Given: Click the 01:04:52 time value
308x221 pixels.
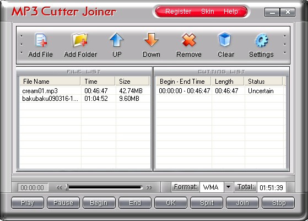Looking at the screenshot, I should 96,99.
